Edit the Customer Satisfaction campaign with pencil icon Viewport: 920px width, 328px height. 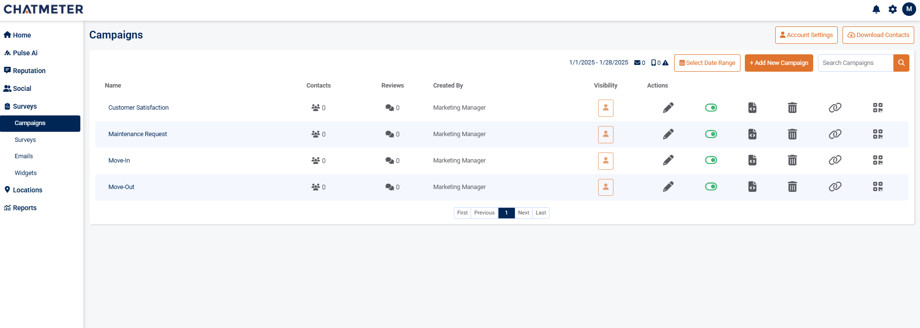coord(668,108)
